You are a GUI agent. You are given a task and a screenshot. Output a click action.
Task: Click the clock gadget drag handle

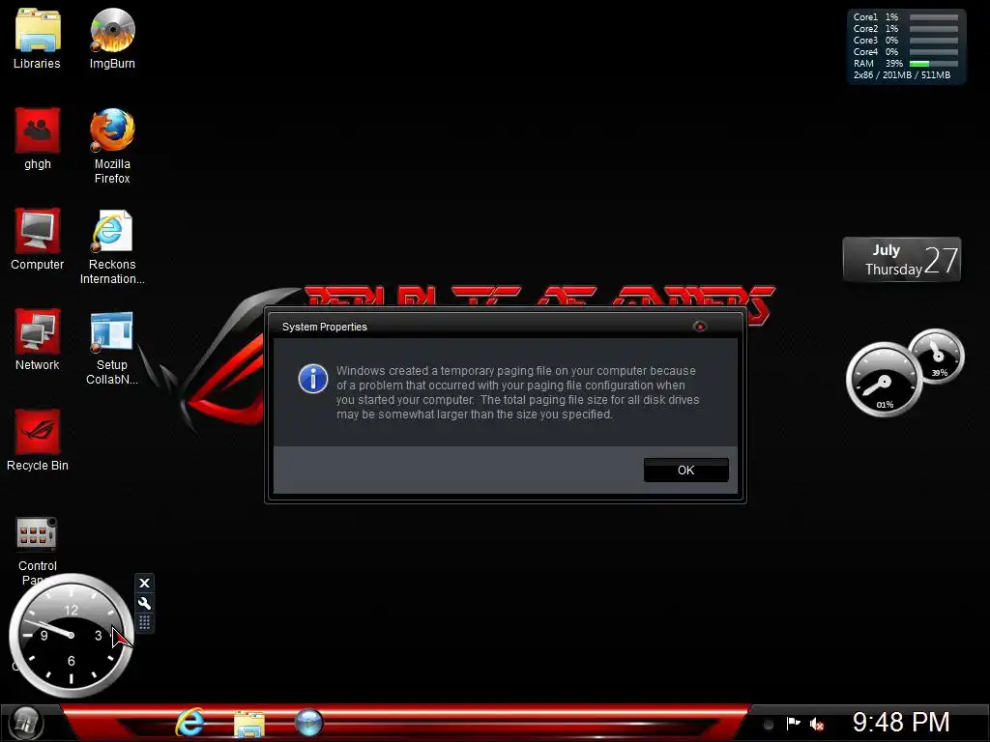145,623
